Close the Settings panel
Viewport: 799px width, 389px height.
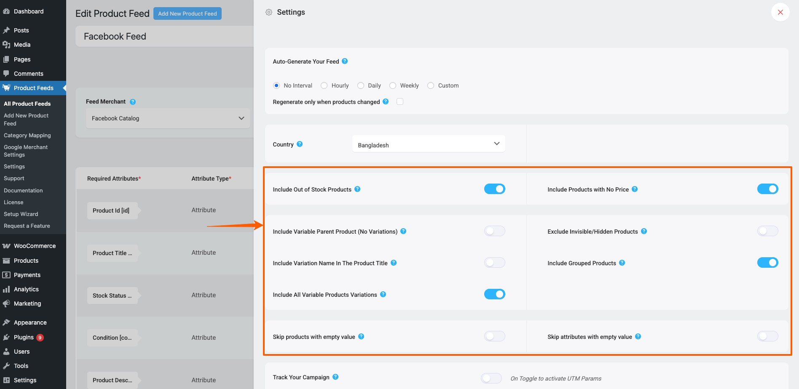(x=780, y=12)
